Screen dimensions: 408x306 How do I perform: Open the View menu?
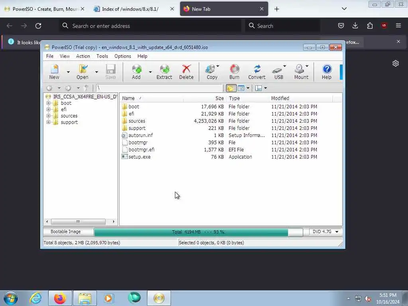(x=65, y=56)
